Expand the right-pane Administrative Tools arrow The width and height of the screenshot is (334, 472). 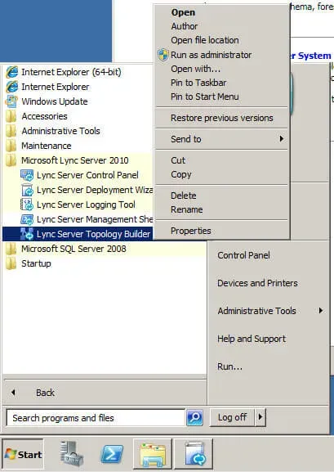321,310
